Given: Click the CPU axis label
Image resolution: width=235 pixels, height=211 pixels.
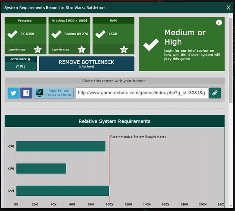Looking at the screenshot, I should pyautogui.click(x=11, y=146).
